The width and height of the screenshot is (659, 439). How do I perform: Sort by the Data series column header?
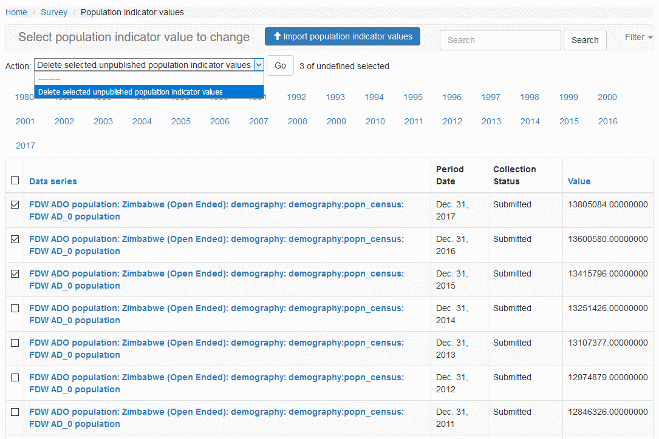(x=53, y=181)
